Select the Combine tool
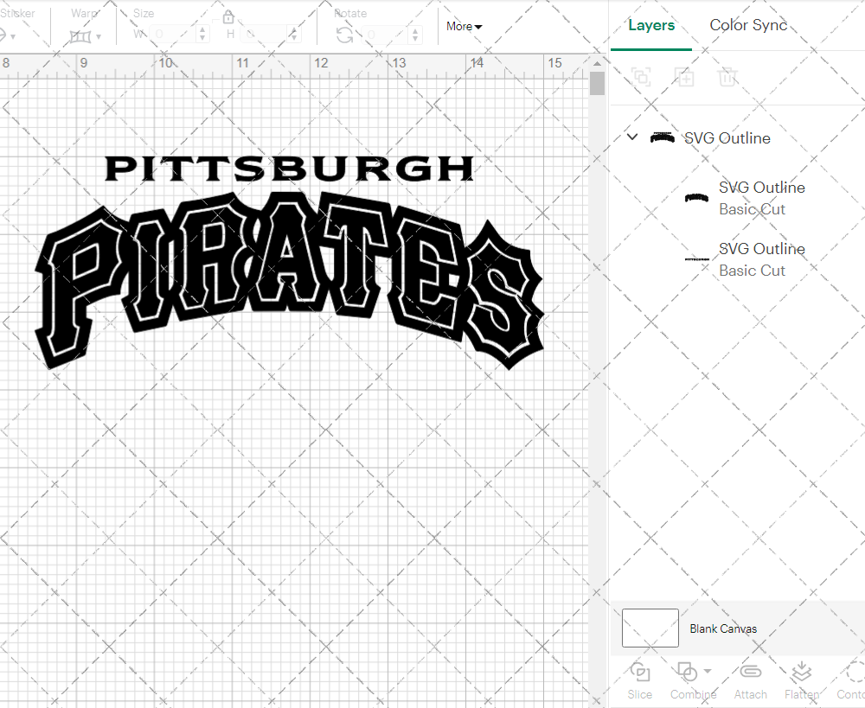865x708 pixels. click(x=689, y=680)
